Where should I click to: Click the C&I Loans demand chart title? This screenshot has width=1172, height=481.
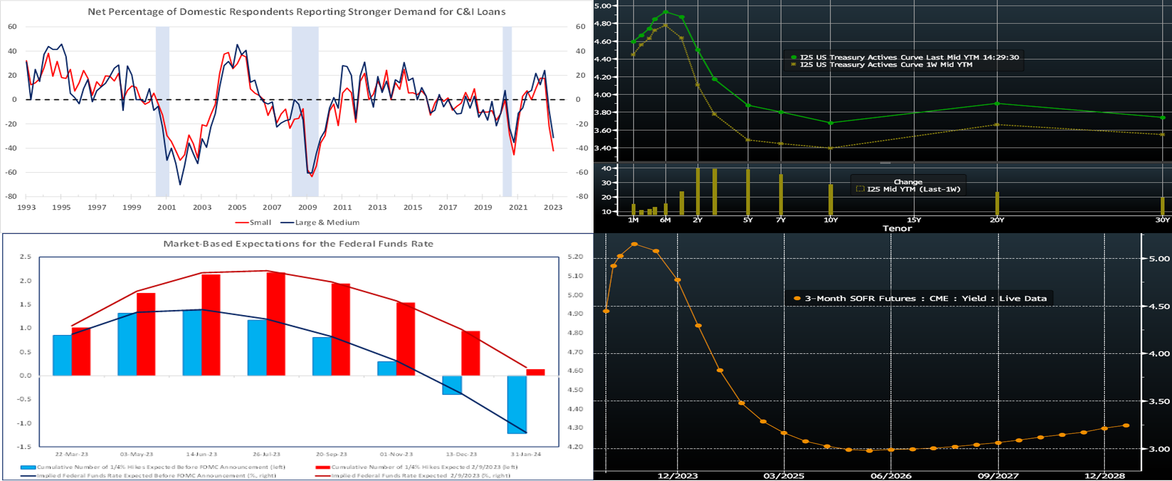click(x=296, y=12)
